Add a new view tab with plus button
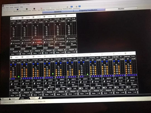151x113 pixels. 41,98
